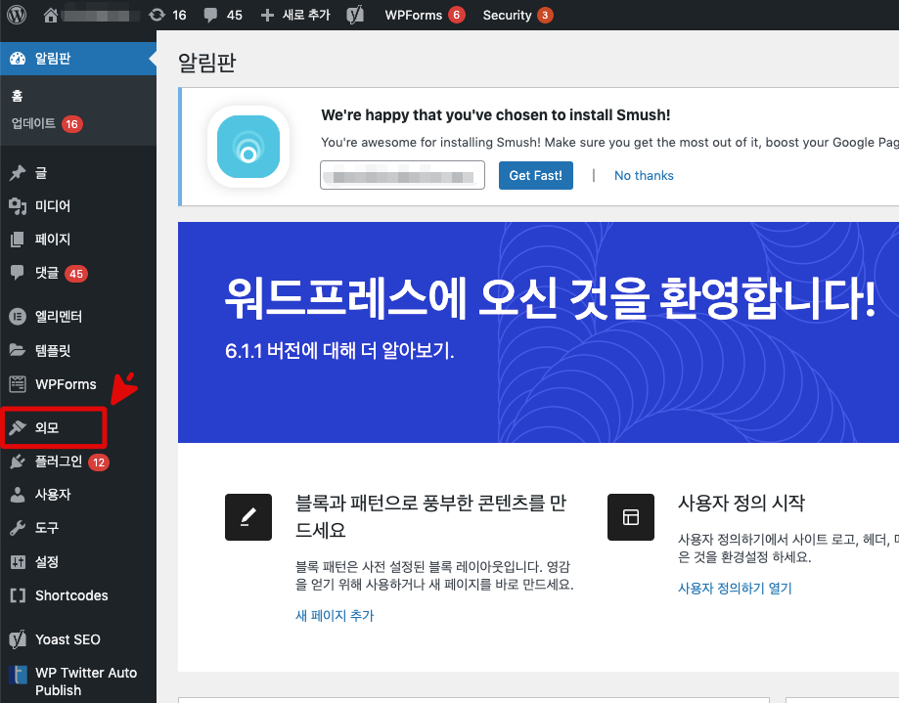The height and width of the screenshot is (703, 899).
Task: Click the customize icon next to 사용자 정의 시작
Action: 630,517
